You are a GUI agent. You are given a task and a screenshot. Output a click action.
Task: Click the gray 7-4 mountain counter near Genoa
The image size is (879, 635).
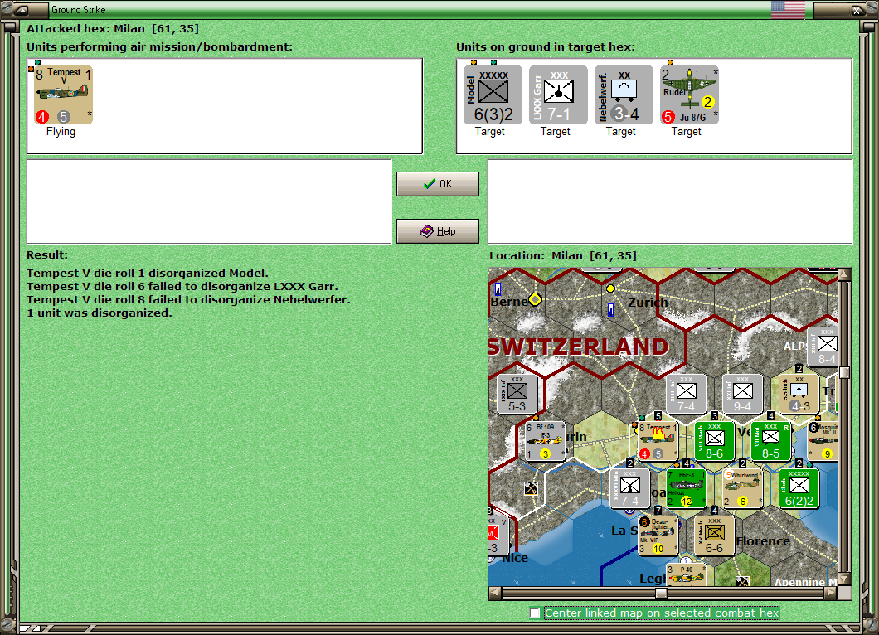[x=629, y=489]
